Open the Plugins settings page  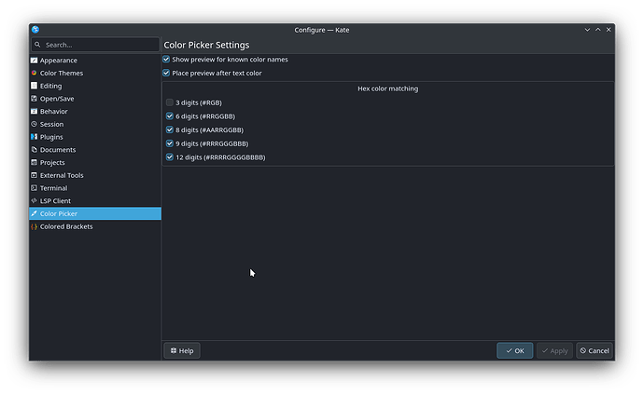click(x=95, y=136)
